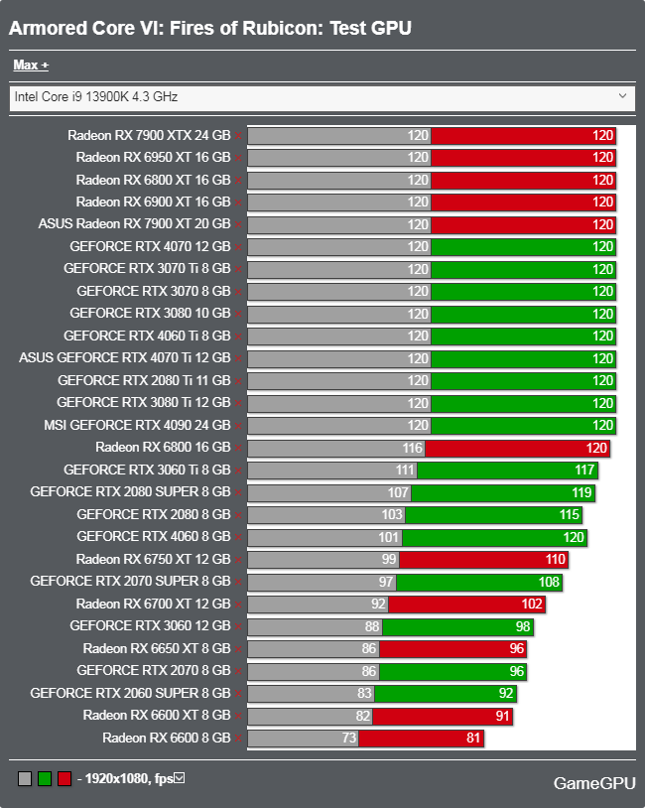Click the green 92 bar of RTX 2060 SUPER
Screen dimensions: 645x808
[x=446, y=694]
